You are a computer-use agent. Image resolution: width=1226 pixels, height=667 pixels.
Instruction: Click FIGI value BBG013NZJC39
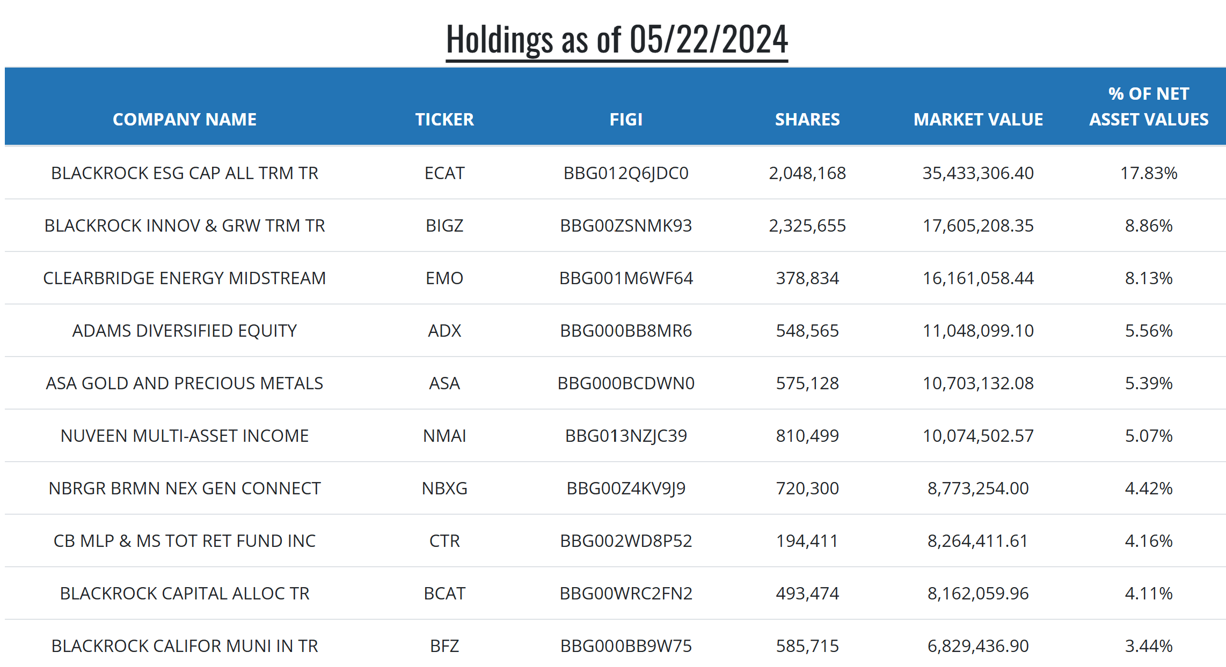(626, 436)
